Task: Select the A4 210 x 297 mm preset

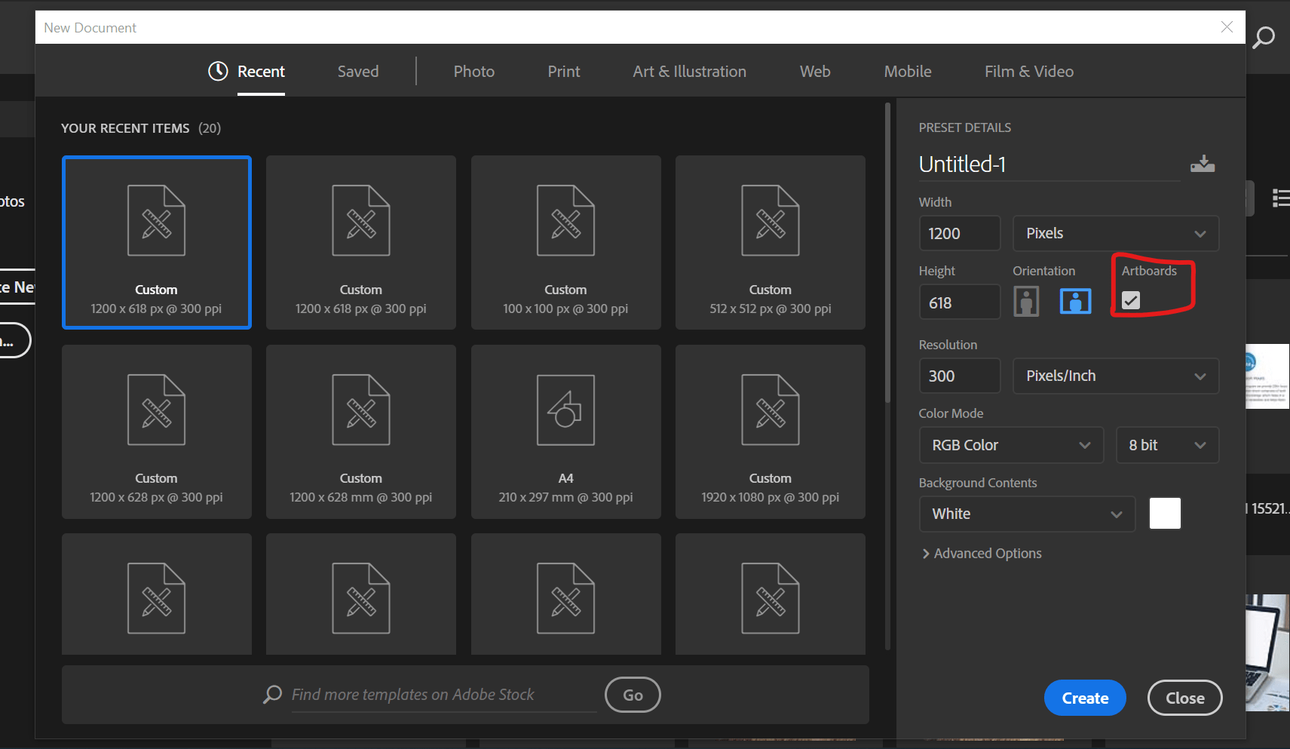Action: 566,431
